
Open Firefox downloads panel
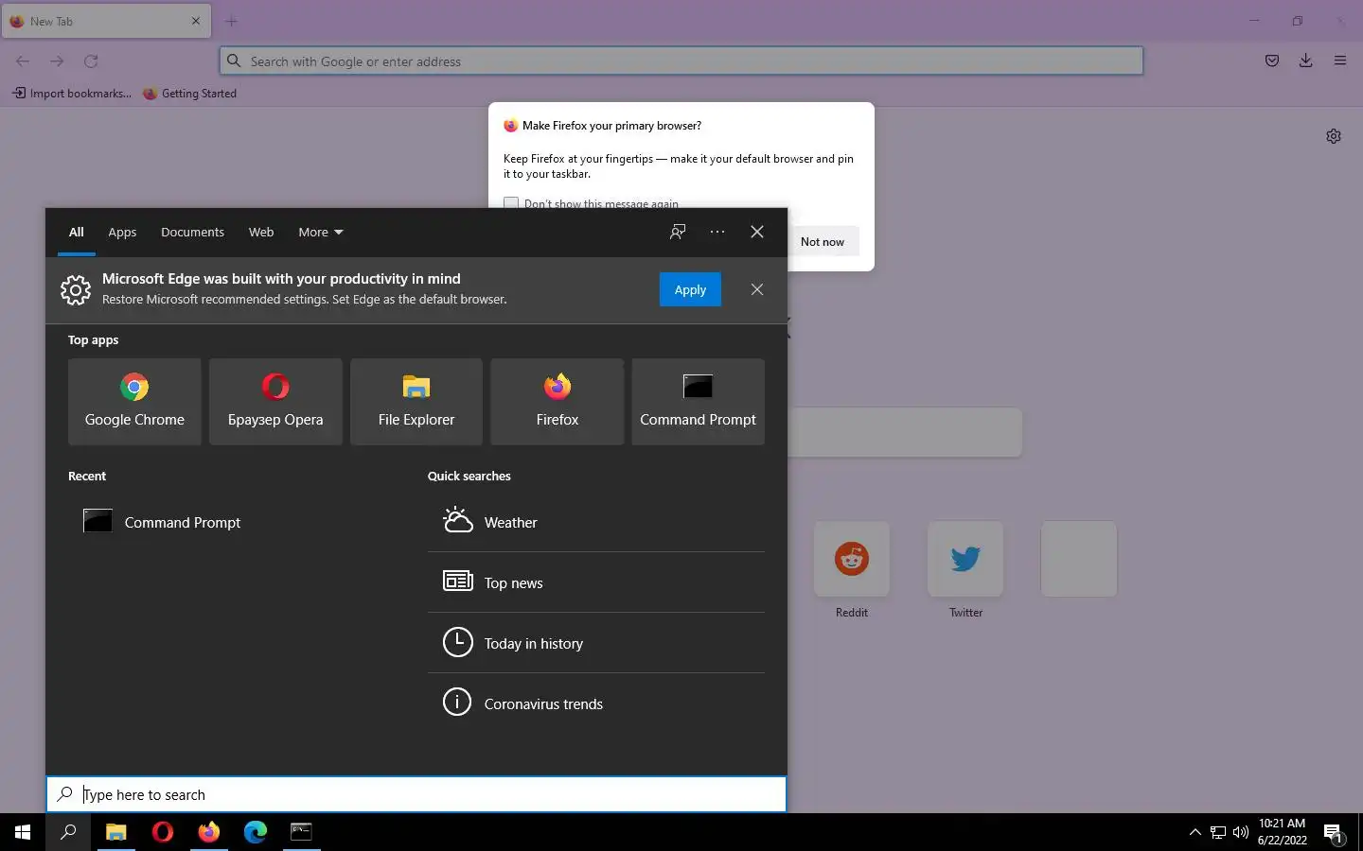pos(1306,61)
